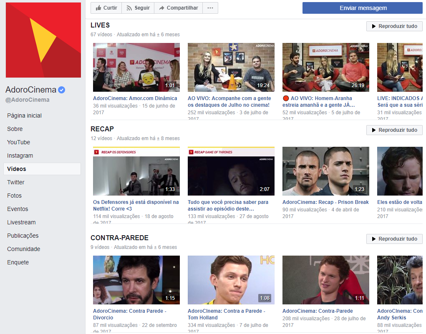
Task: Click the Seguir follow button
Action: [138, 8]
